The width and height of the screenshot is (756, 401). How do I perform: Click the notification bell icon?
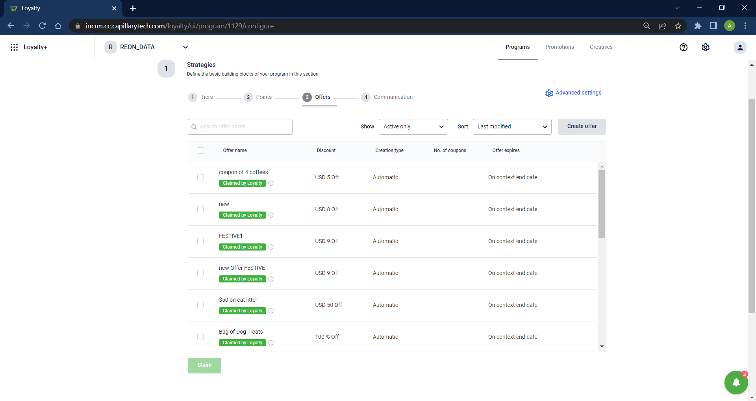point(736,382)
